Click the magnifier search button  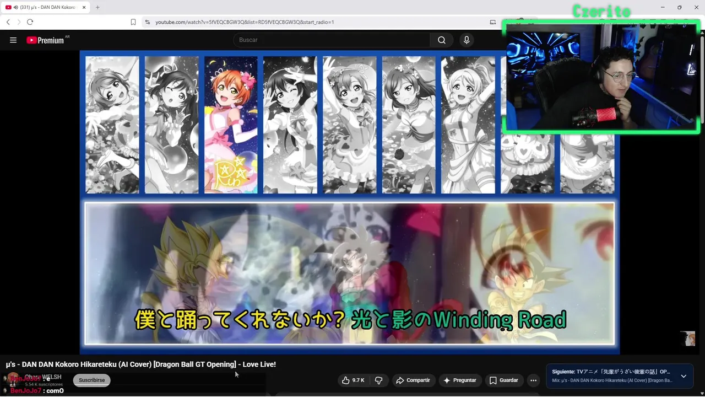(x=442, y=40)
